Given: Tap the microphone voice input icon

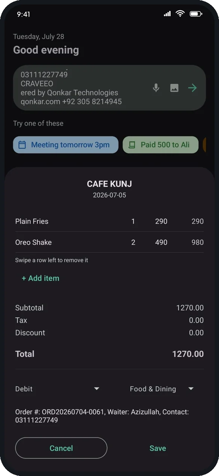Looking at the screenshot, I should pos(156,88).
